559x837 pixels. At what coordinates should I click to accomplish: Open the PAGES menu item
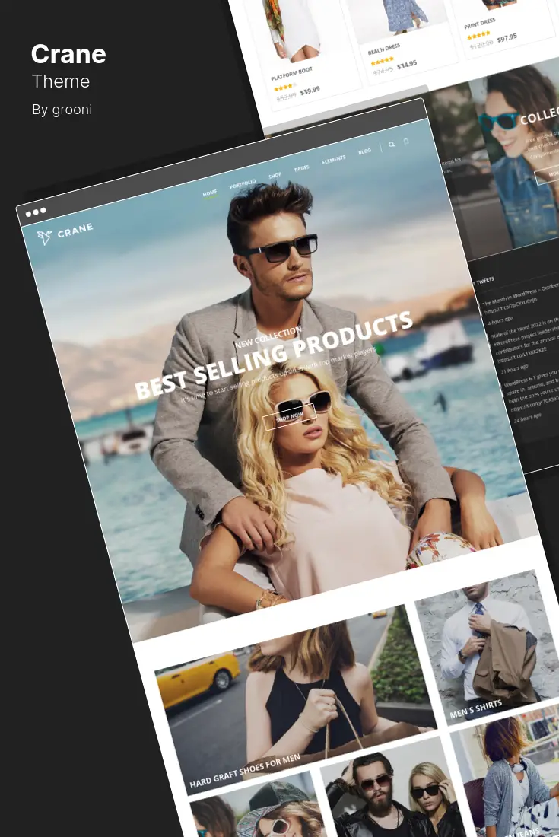coord(301,168)
